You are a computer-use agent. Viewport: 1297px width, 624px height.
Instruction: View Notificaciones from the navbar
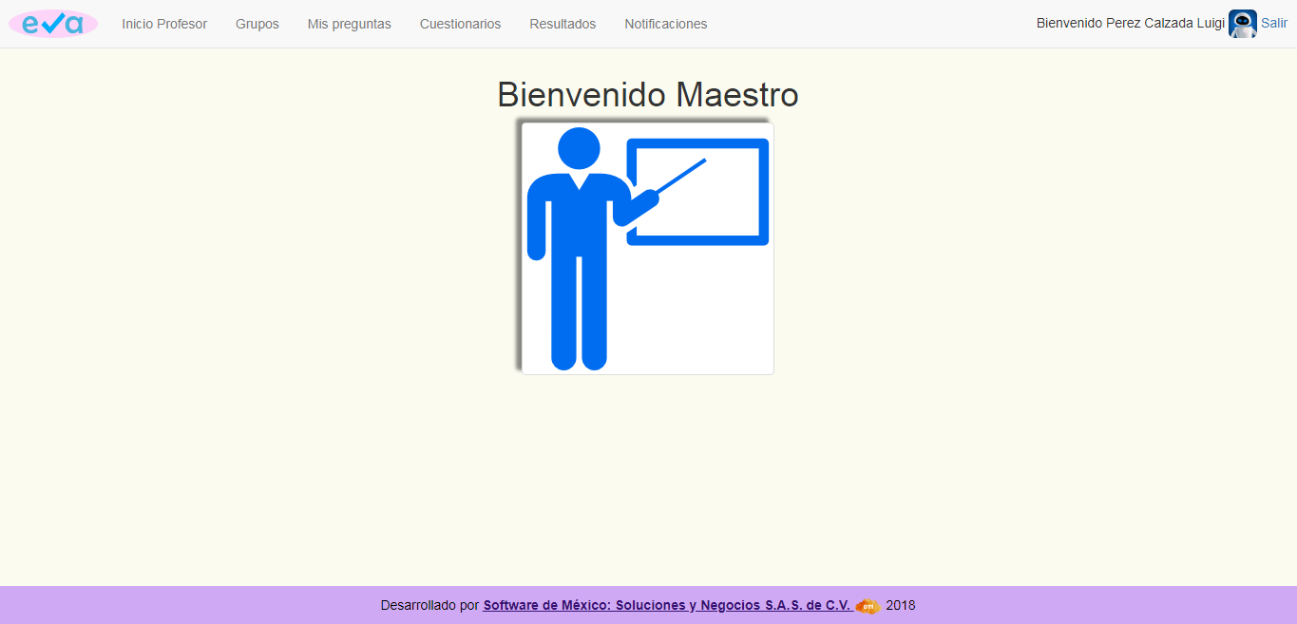[665, 24]
